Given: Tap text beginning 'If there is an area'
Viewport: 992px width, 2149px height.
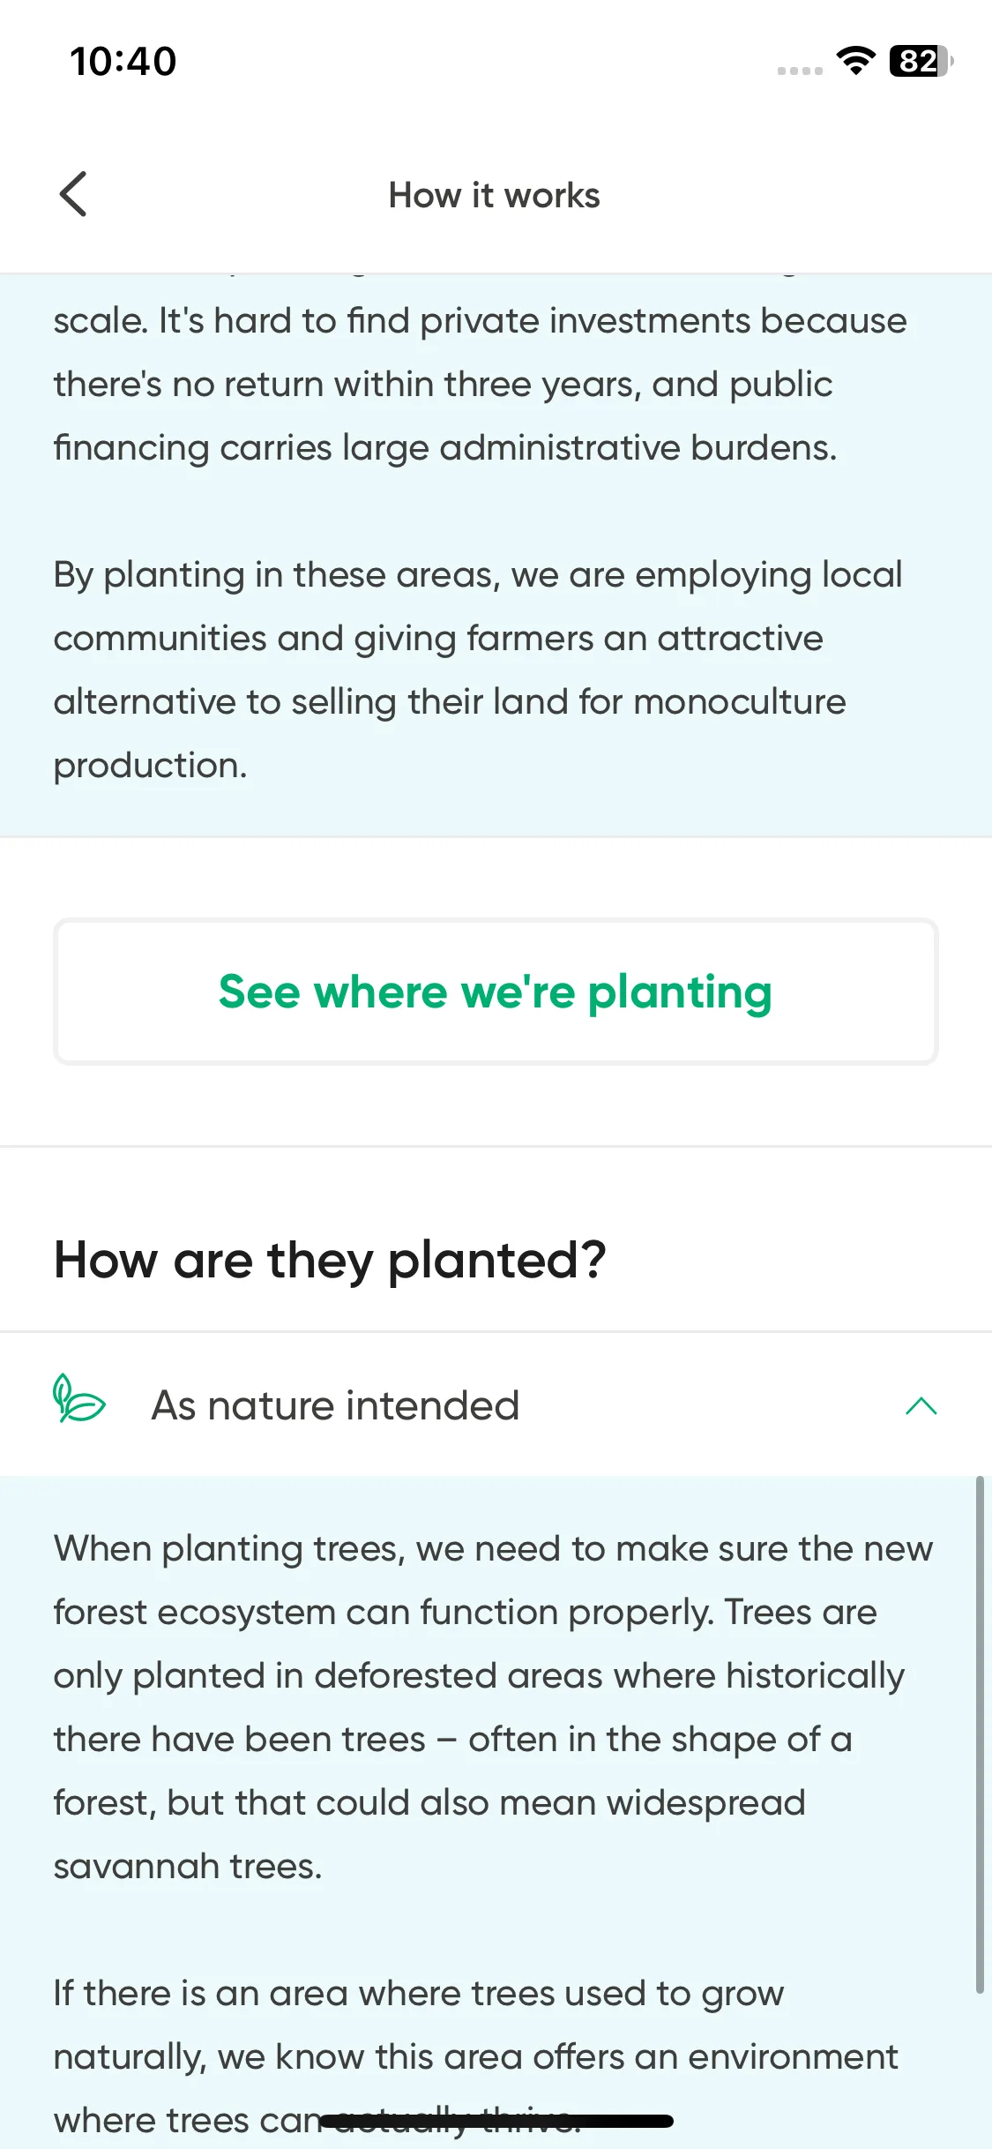Looking at the screenshot, I should point(476,2056).
